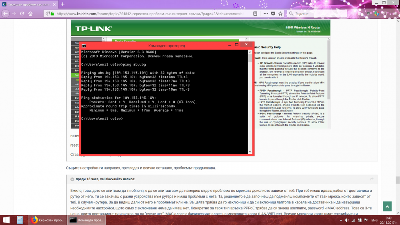Click the ping abv.bg command line
Image resolution: width=400 pixels, height=225 pixels.
click(114, 64)
